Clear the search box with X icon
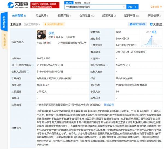164x149 pixels. 124,7
